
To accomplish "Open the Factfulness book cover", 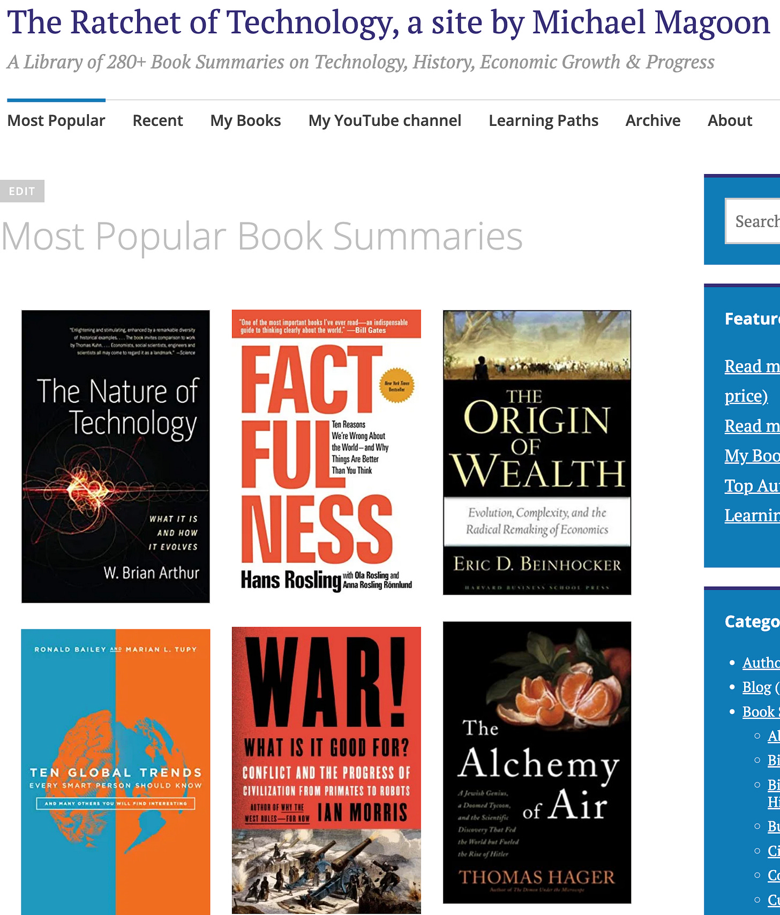I will click(x=326, y=452).
